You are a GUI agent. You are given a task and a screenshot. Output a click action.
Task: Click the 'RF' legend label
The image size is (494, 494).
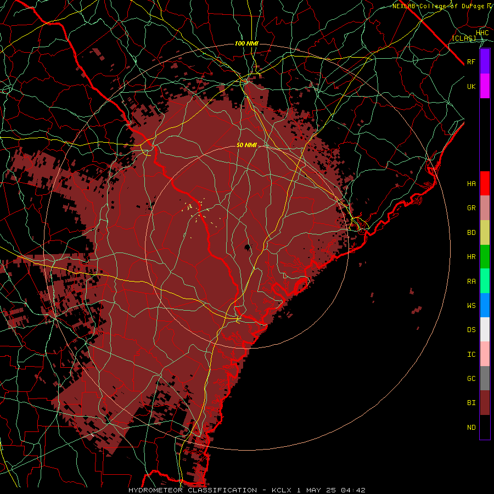pos(471,61)
